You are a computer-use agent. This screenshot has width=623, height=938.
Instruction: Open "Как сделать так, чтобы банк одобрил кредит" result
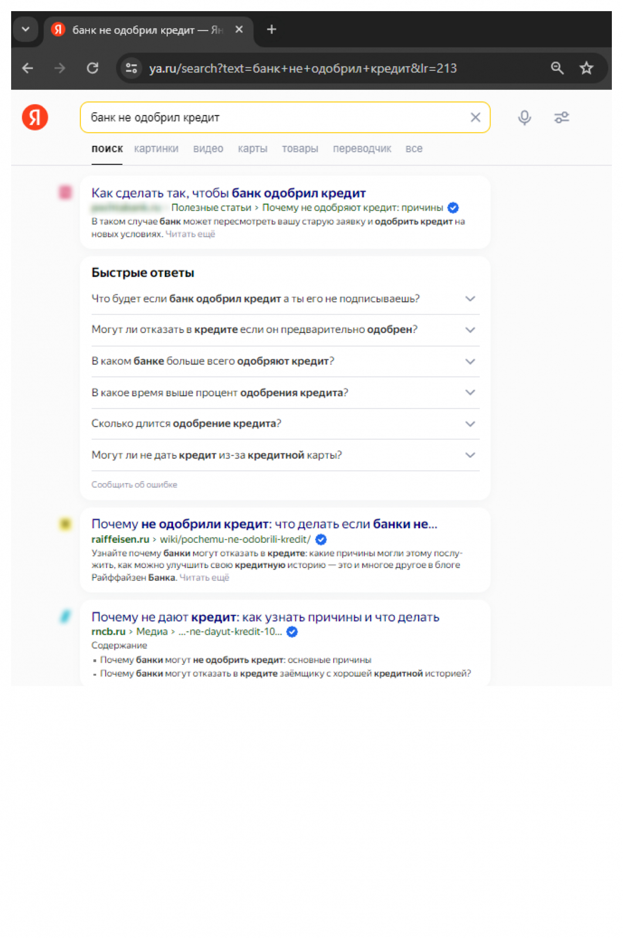tap(228, 193)
